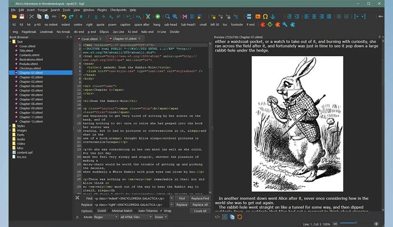This screenshot has width=393, height=227.
Task: Open Find and Replace magnifier icon
Action: 167,16
